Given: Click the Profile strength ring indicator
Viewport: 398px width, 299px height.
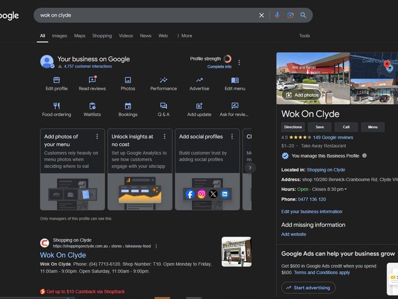Looking at the screenshot, I should [228, 59].
